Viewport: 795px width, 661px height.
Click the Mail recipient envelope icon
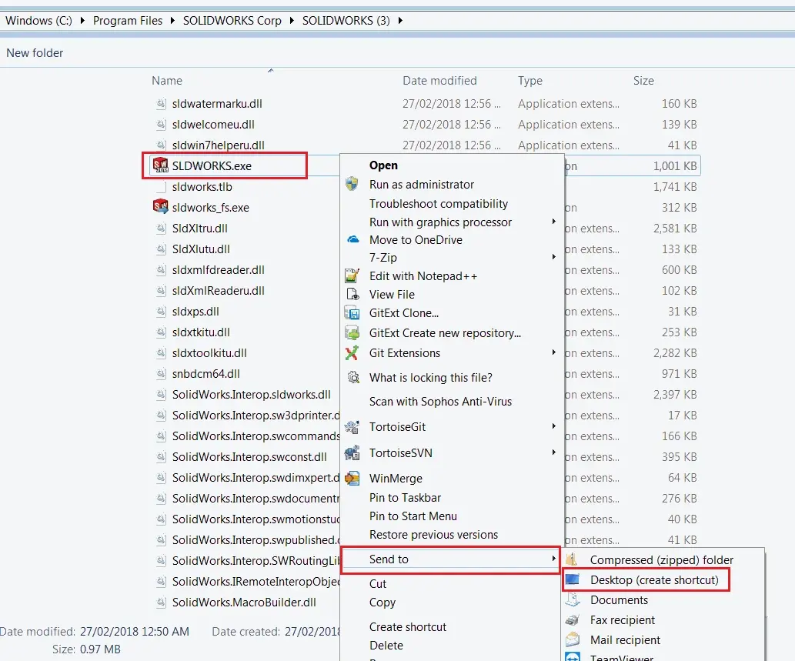573,639
